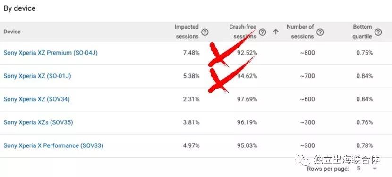Screen dimensions: 392x177
Task: Click the ~800 sessions value cell
Action: point(307,53)
